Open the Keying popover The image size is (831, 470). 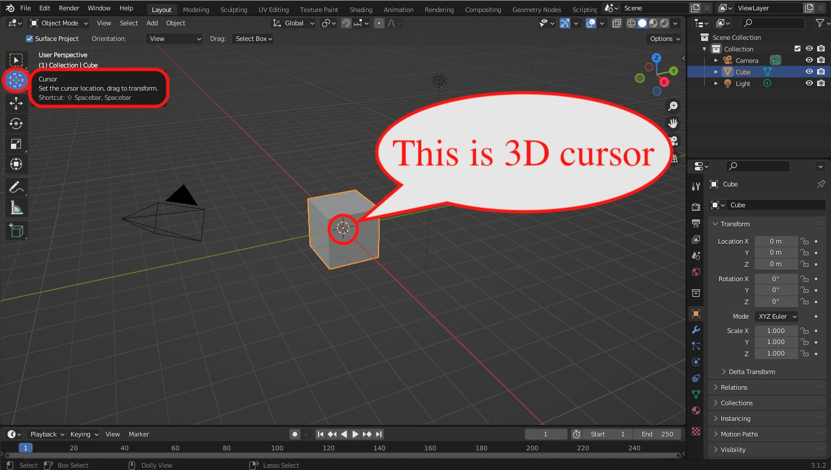pos(84,434)
